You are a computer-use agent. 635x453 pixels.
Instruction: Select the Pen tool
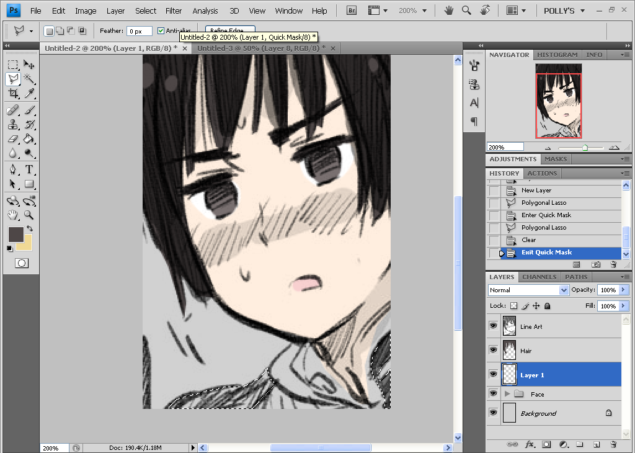pos(13,169)
